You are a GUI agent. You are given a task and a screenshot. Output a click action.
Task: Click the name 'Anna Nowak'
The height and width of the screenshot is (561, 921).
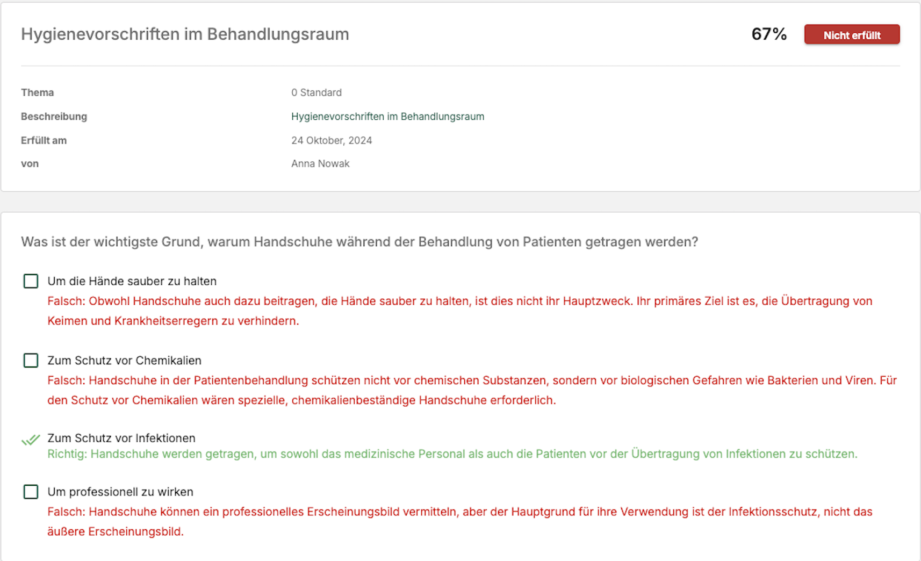[320, 163]
